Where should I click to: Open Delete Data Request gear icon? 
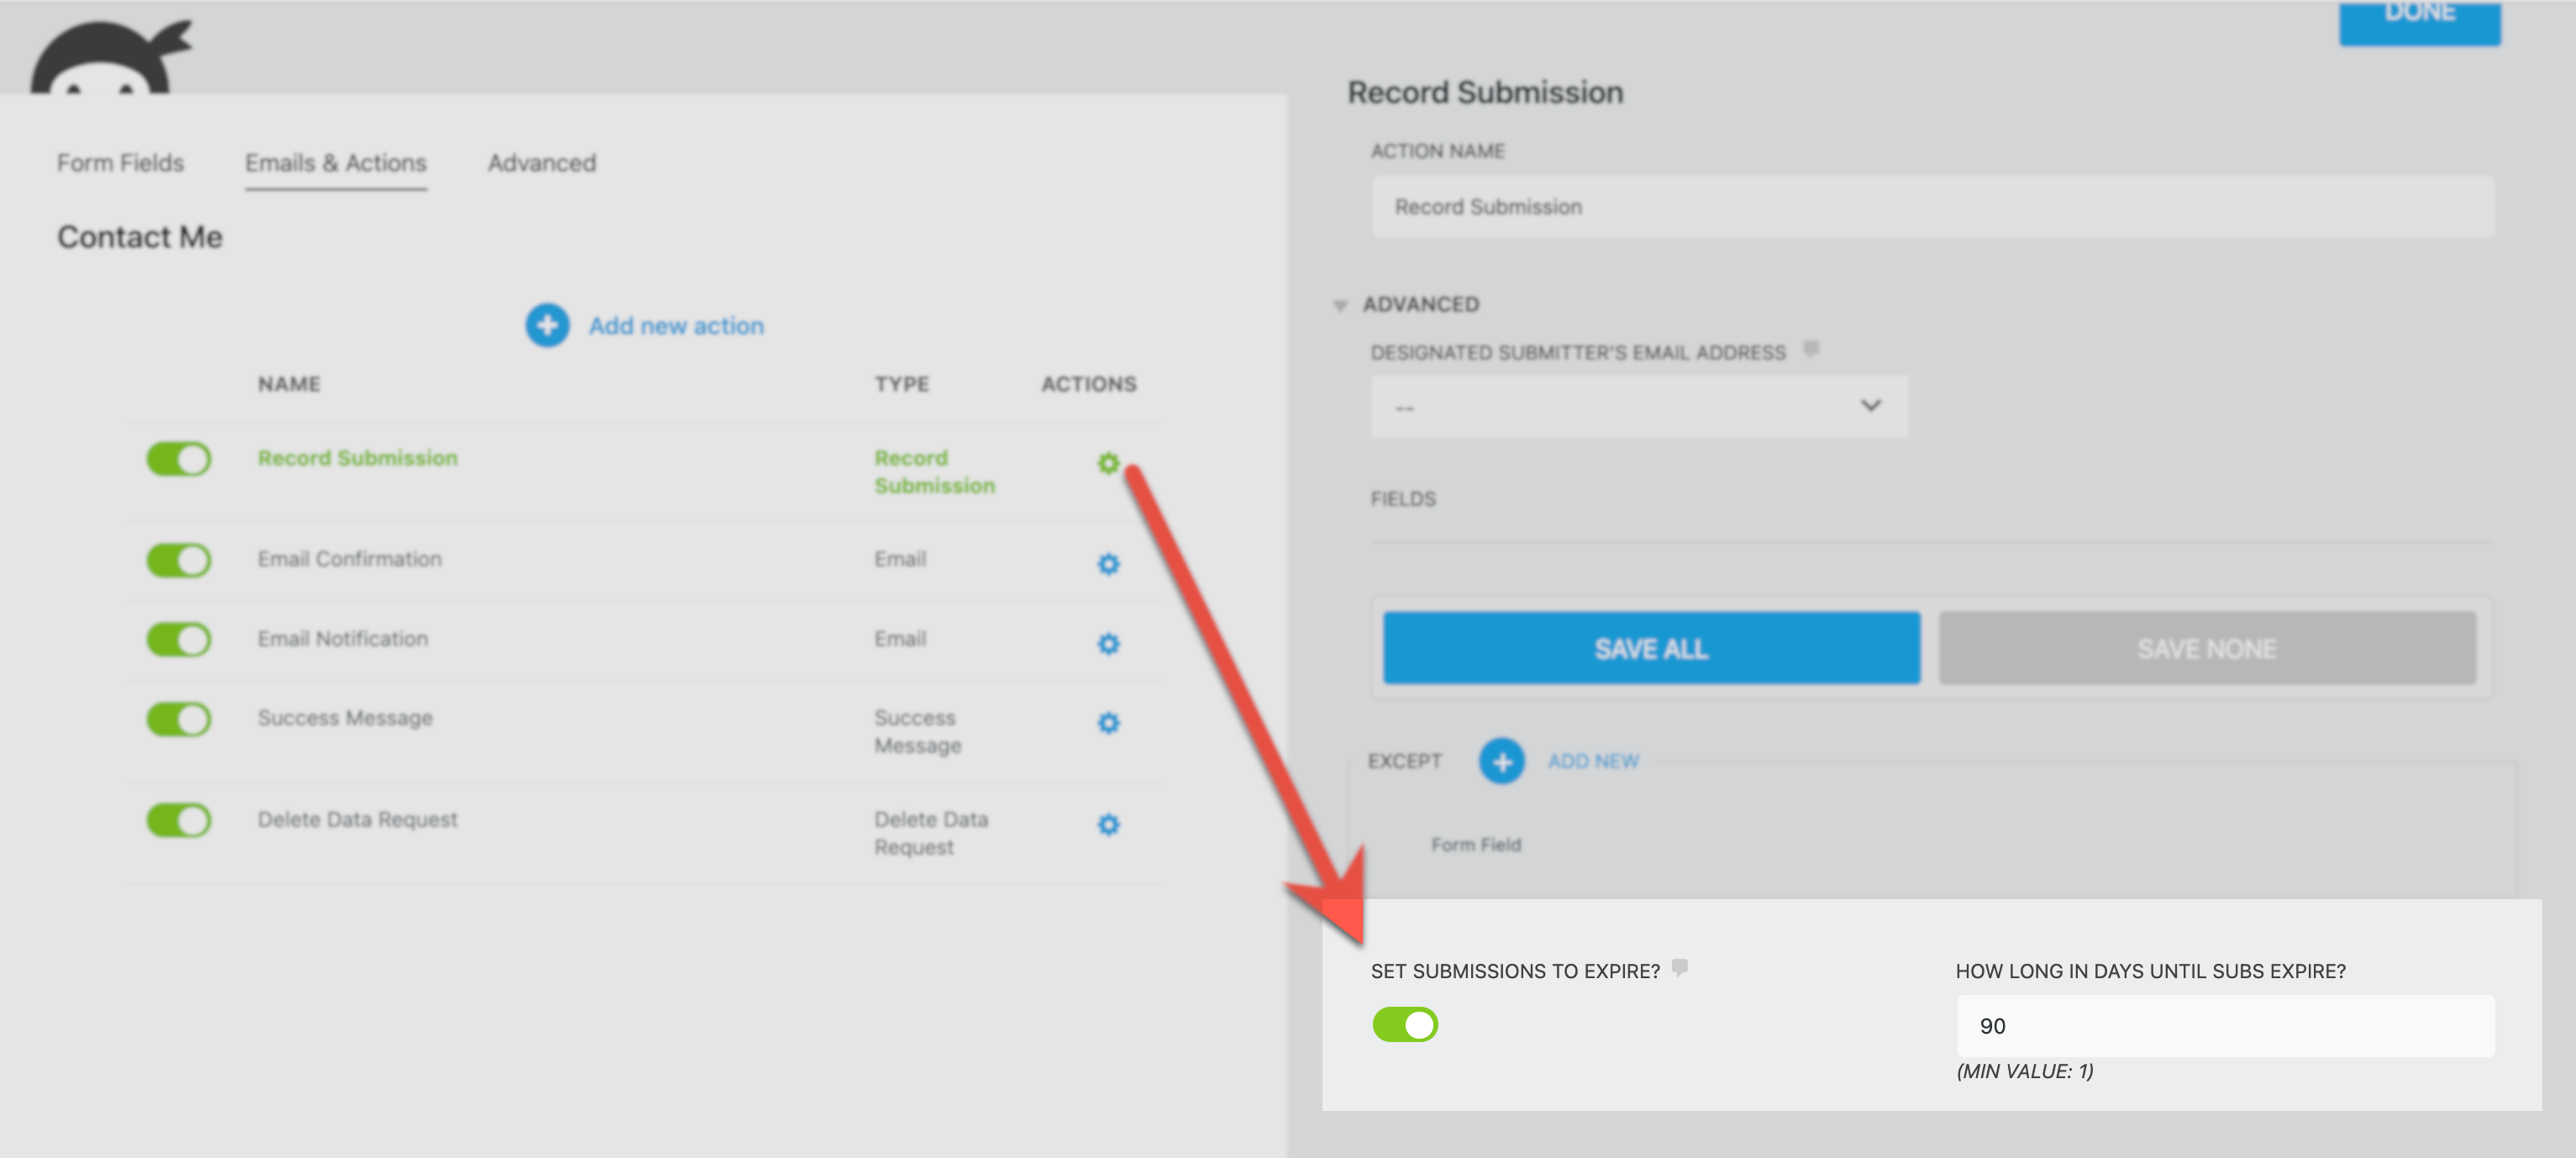pos(1108,824)
